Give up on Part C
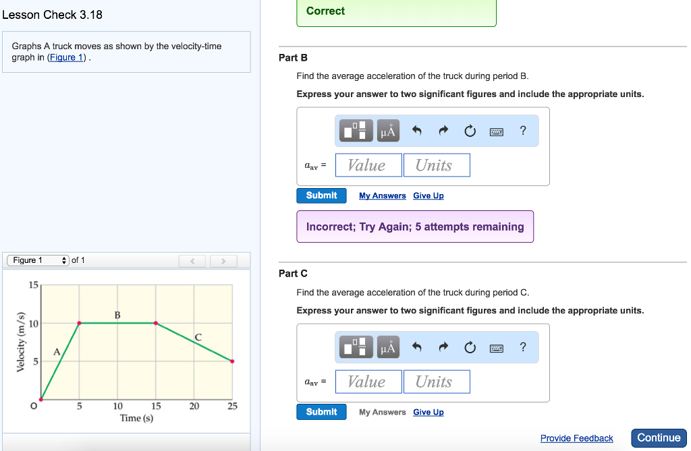Viewport: 691px width, 451px height. coord(428,412)
